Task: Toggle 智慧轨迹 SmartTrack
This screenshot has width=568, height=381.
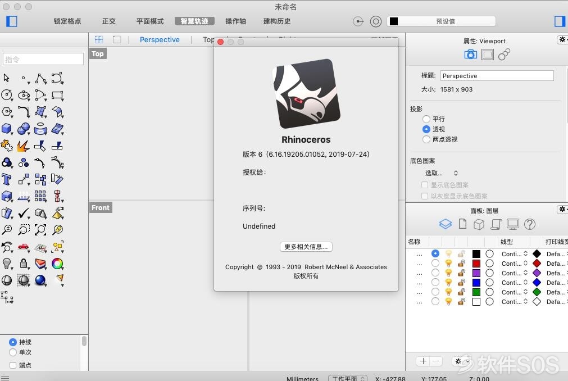Action: pyautogui.click(x=194, y=21)
